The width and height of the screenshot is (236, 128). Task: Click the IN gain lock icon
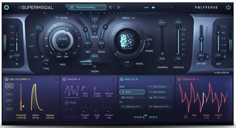coord(11,57)
